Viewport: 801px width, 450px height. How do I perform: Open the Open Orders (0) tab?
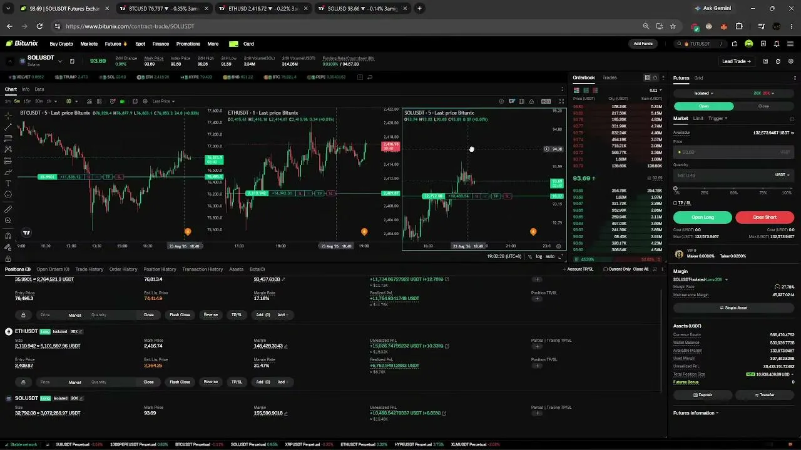(x=53, y=269)
